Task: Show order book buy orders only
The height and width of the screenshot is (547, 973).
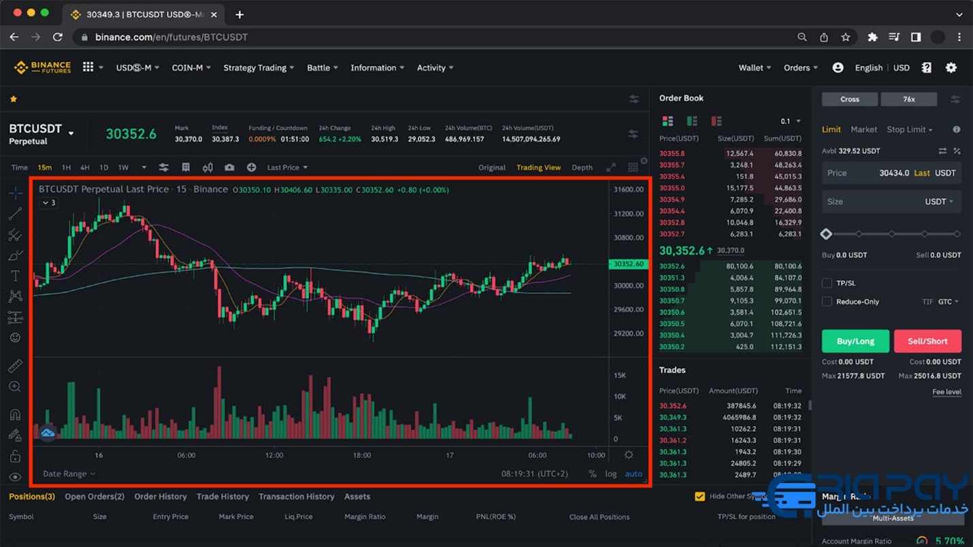Action: pyautogui.click(x=692, y=121)
